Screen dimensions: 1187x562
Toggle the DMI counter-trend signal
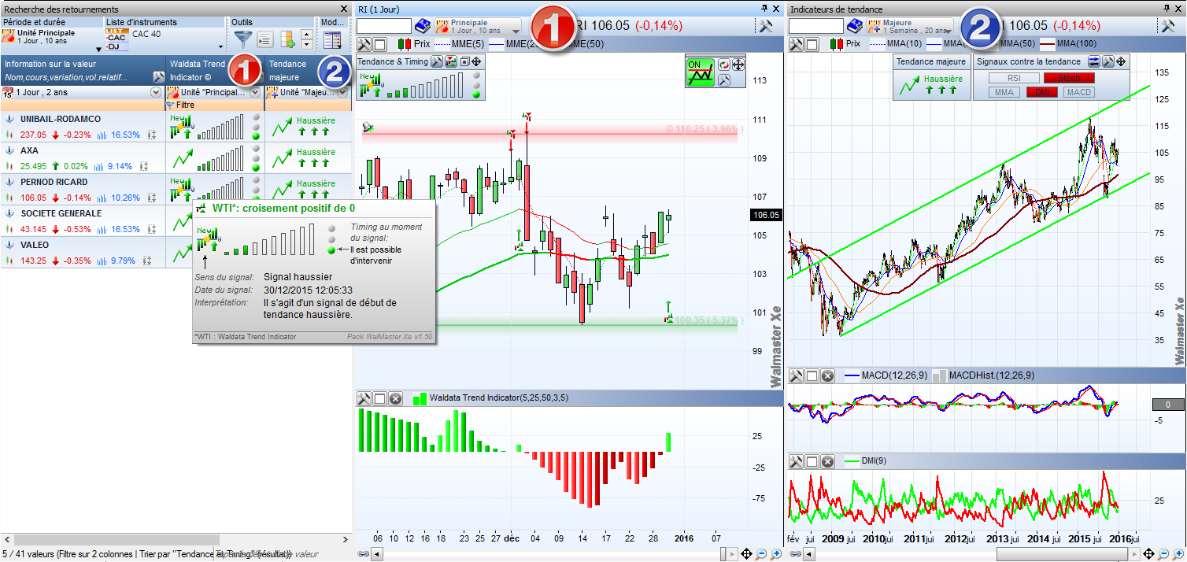coord(1041,92)
